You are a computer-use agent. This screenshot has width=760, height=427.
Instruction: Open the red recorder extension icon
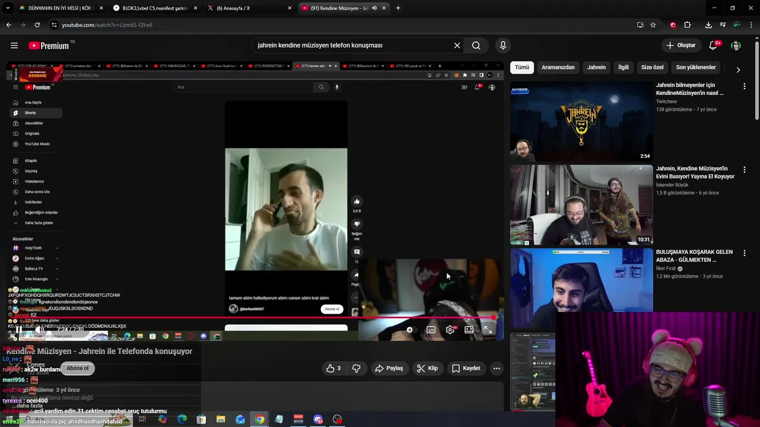tap(673, 25)
